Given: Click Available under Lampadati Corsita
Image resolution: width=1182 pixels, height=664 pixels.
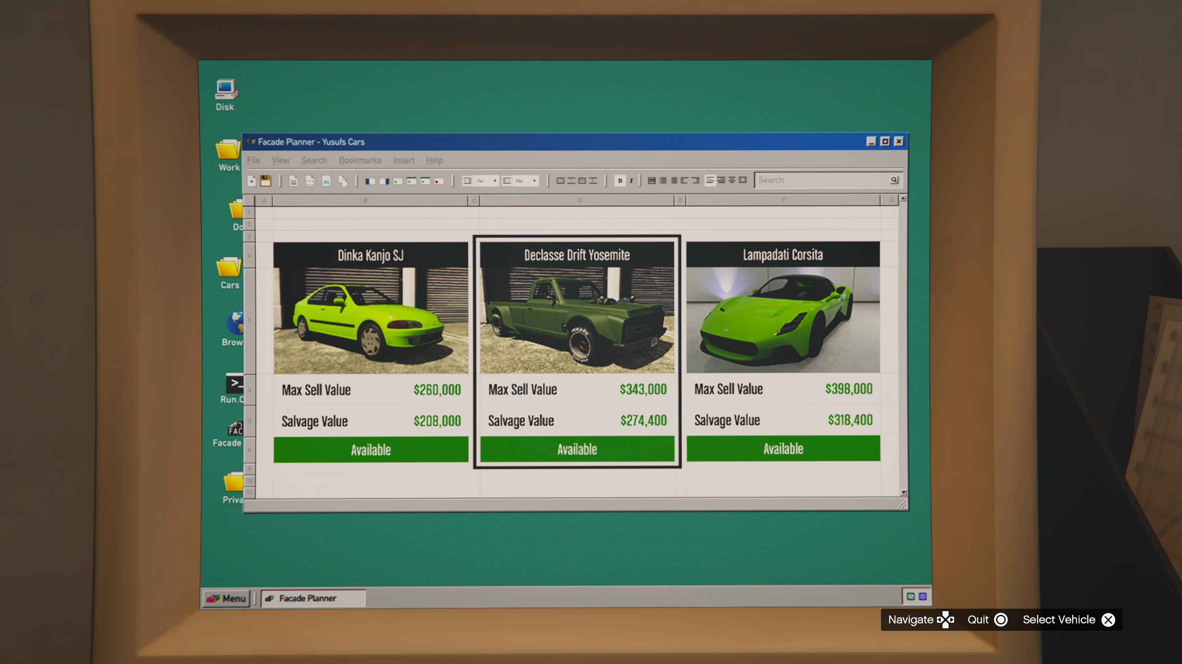Looking at the screenshot, I should pyautogui.click(x=783, y=448).
